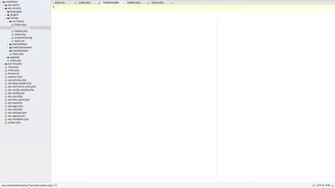
Task: Click the file icon beside wp-blog-header.php
Action: pyautogui.click(x=6, y=84)
